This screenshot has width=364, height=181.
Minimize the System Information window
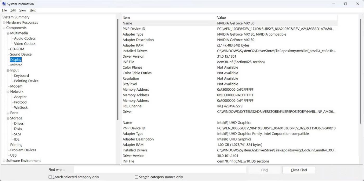tap(334, 4)
